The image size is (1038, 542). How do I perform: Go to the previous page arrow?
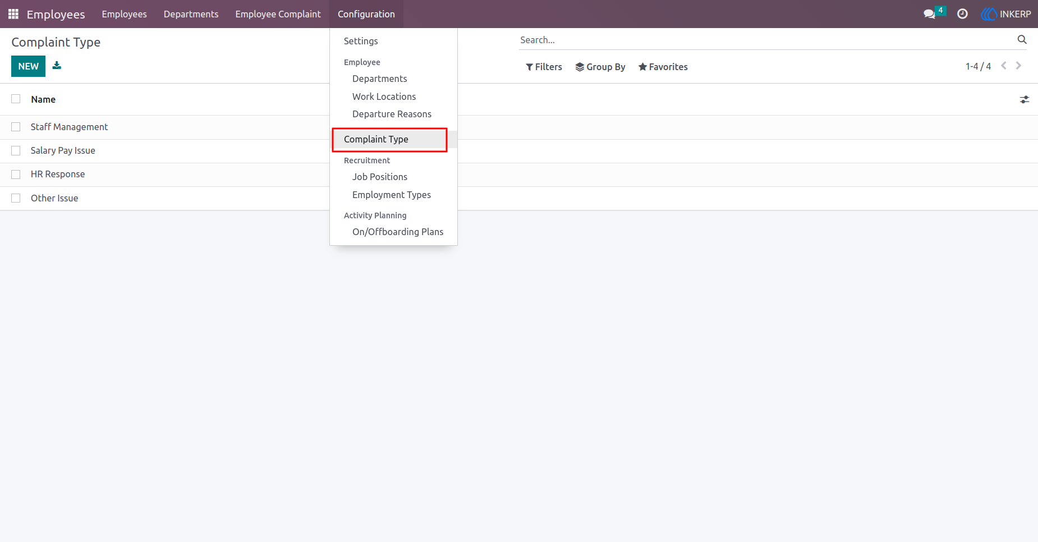[1004, 66]
